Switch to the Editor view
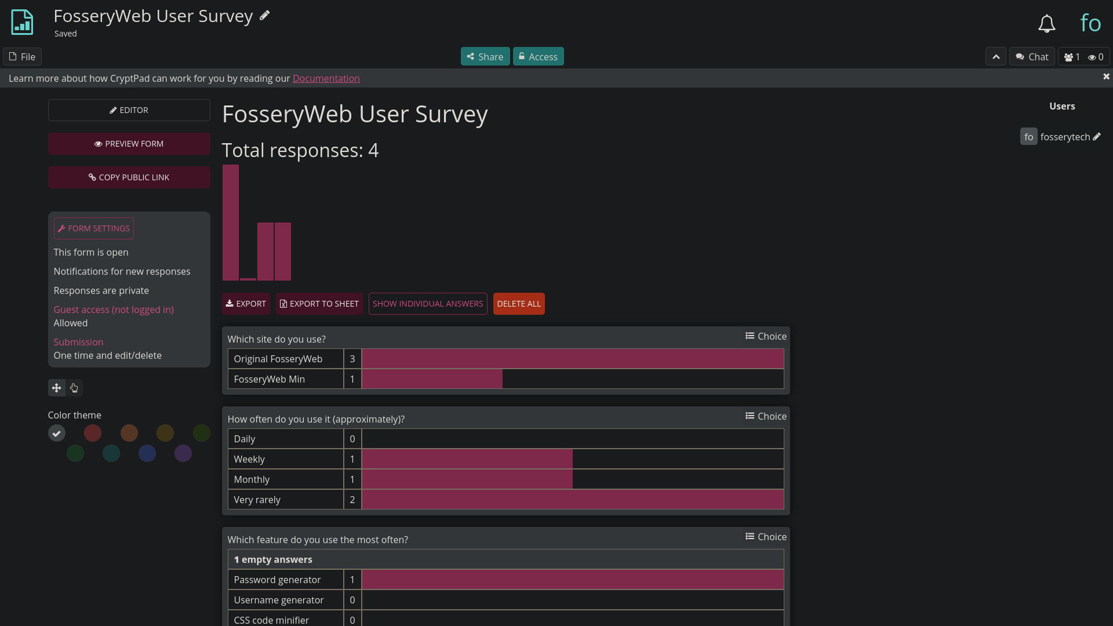 point(129,110)
